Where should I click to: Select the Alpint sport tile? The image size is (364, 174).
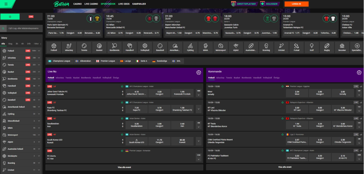point(236,47)
